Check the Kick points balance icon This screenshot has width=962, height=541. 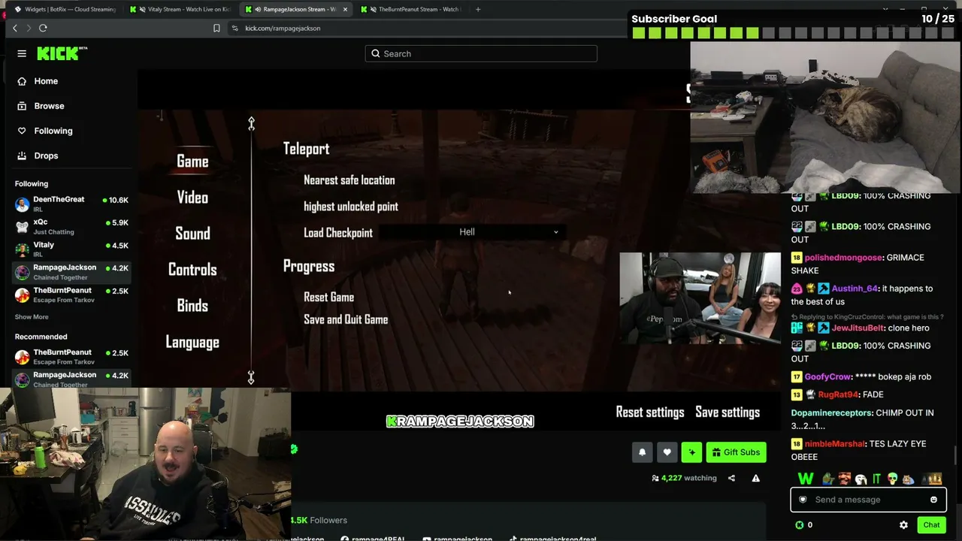(800, 525)
